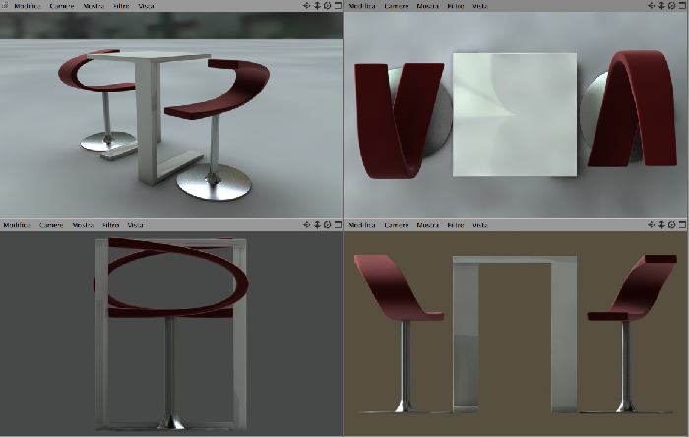Image resolution: width=689 pixels, height=437 pixels.
Task: Toggle maximize icon of the dark gray viewport
Action: coord(338,224)
